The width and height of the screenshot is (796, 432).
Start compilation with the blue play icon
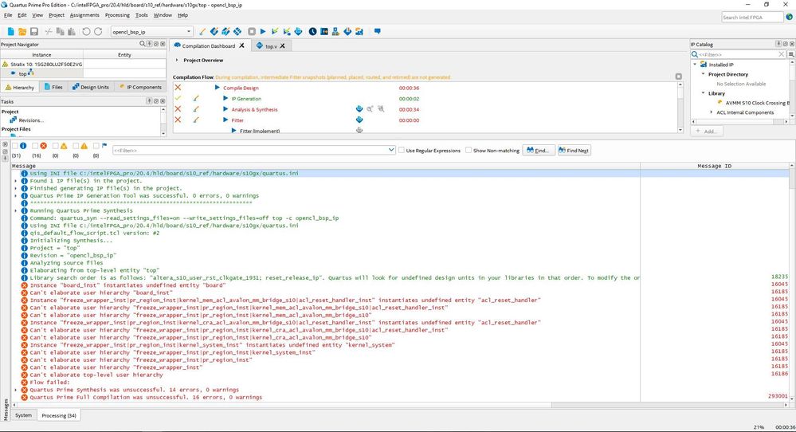click(x=262, y=32)
